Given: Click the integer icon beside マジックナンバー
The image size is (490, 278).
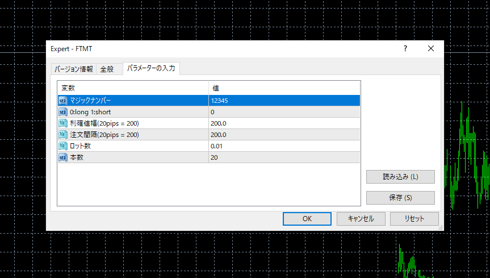Looking at the screenshot, I should [62, 101].
